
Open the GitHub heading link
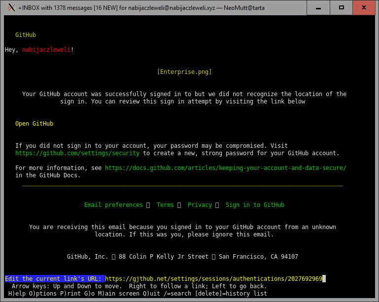coord(26,35)
